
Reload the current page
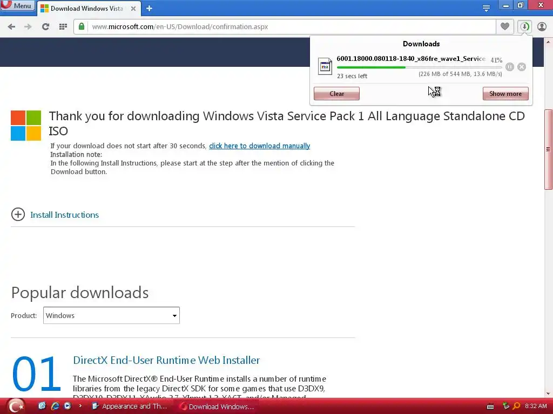tap(45, 27)
